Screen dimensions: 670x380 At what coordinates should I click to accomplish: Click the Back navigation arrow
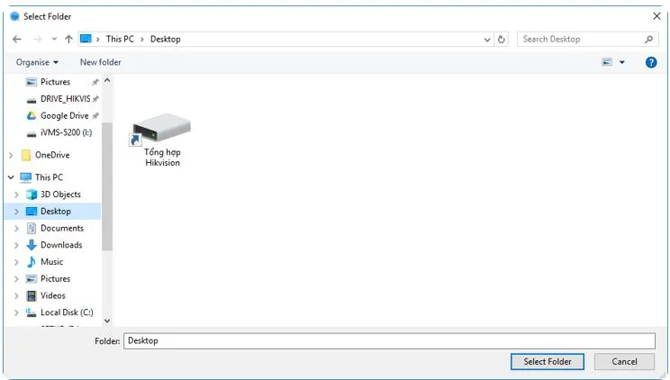click(17, 40)
